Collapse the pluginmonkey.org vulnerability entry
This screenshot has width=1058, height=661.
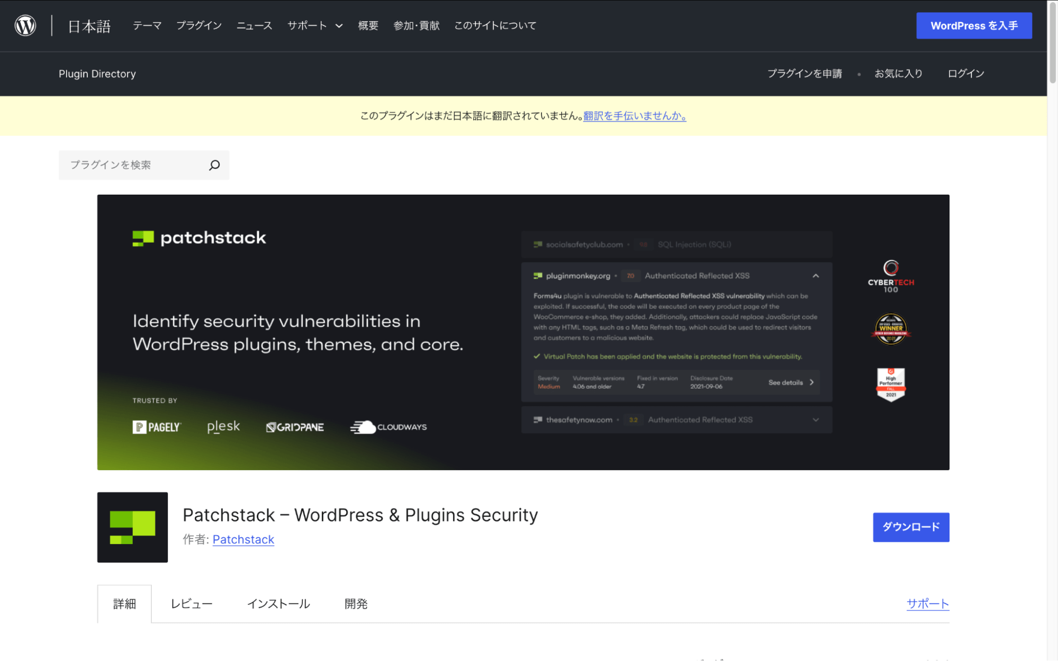(x=816, y=276)
